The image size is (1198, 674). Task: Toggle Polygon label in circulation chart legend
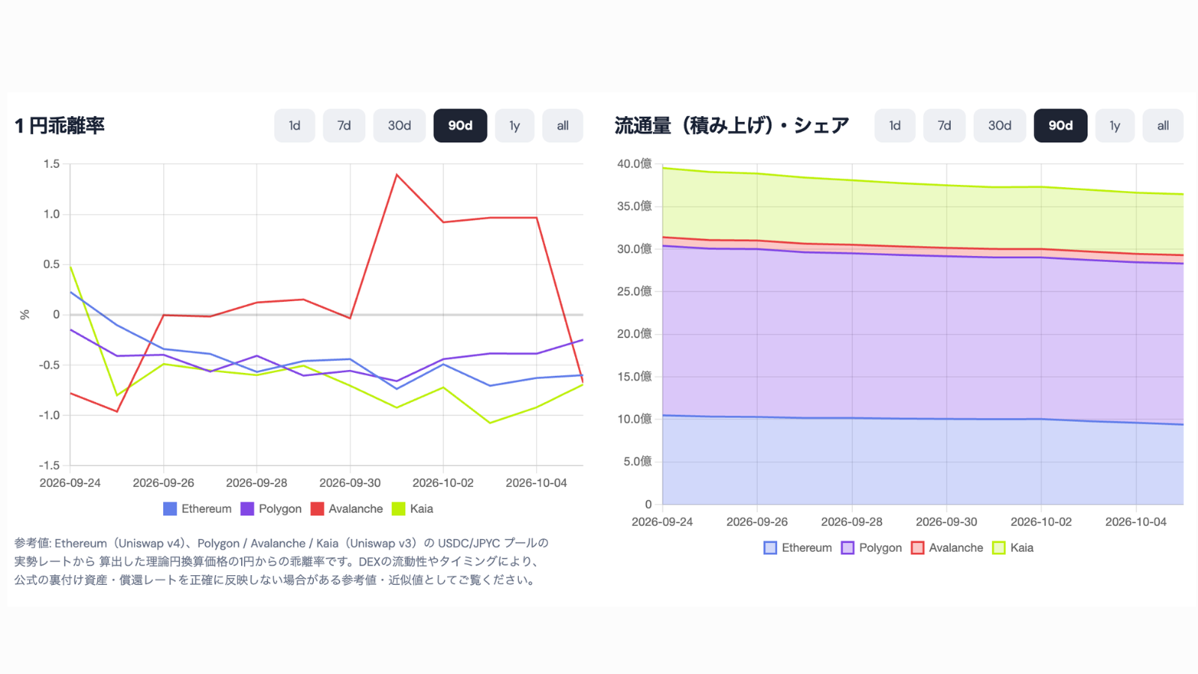point(881,548)
